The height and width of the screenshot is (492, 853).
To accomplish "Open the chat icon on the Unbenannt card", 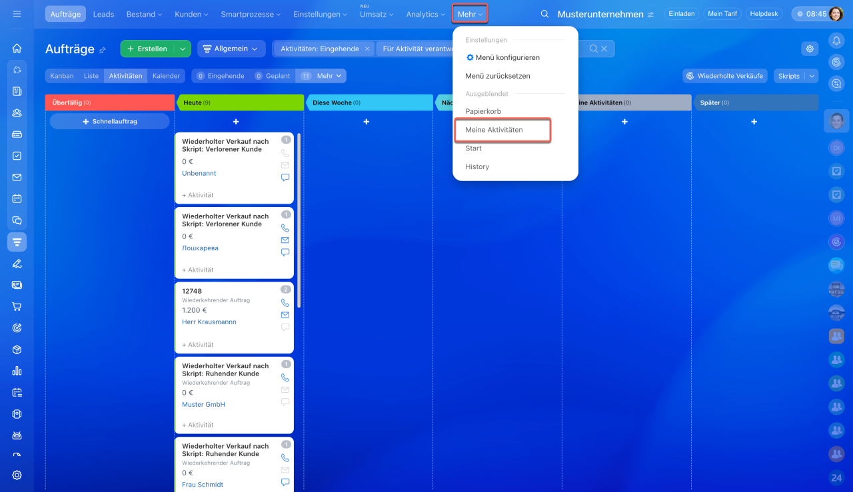I will tap(285, 178).
